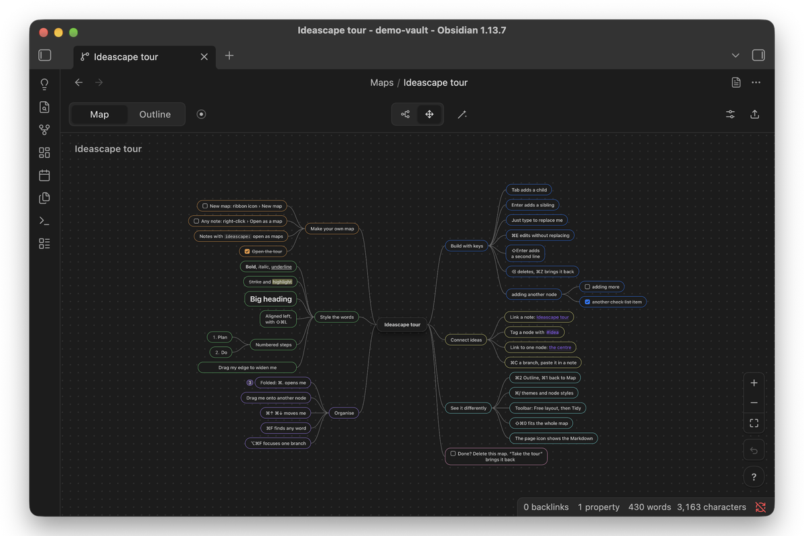Click the page icon showing Markdown
The image size is (804, 536).
736,82
